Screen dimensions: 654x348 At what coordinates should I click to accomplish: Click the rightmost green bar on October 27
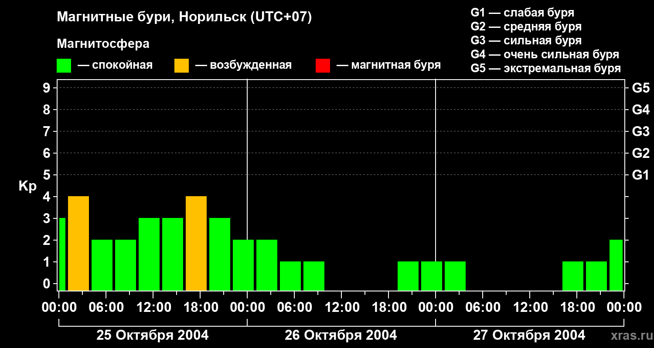[616, 264]
